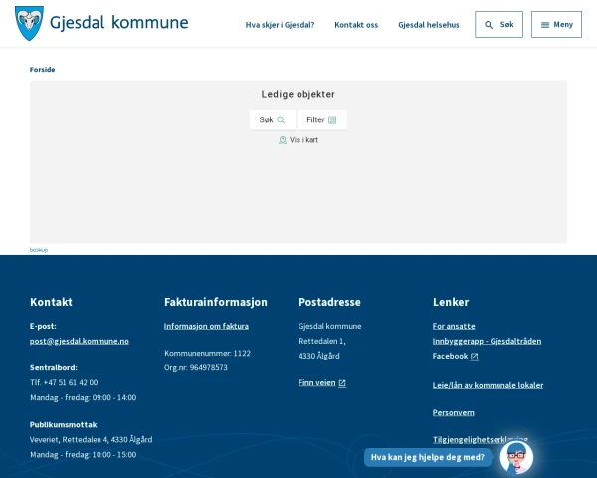Click the Gjesdal kommune title text
Screen dimensions: 597x478
click(x=119, y=23)
